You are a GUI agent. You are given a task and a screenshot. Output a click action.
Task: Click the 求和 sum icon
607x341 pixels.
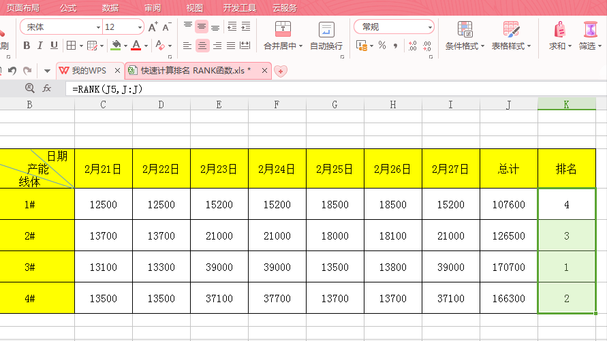559,30
